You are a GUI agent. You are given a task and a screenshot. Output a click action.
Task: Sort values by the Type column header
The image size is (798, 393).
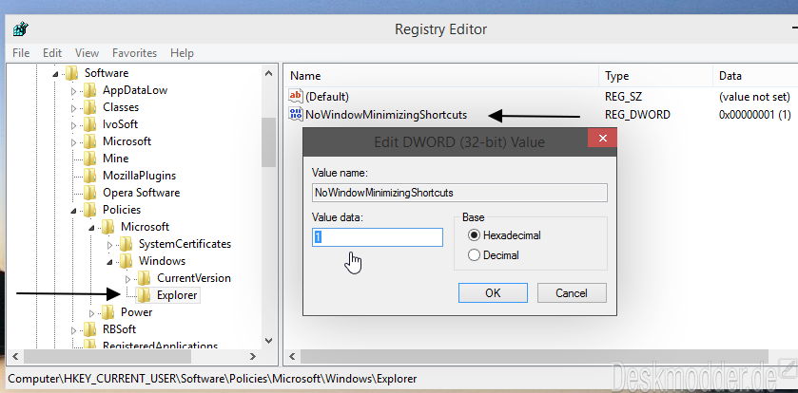coord(655,76)
